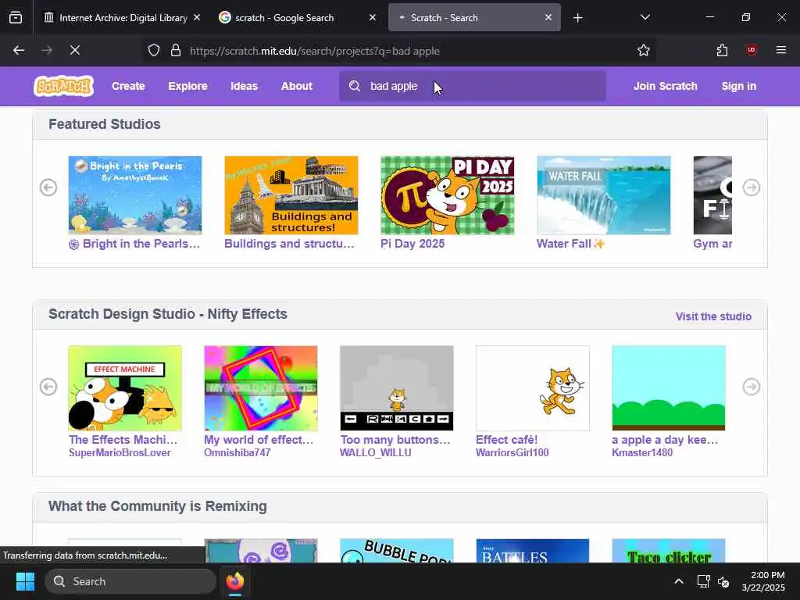Screen dimensions: 800x600
Task: Switch to scratch - Google Search tab
Action: 298,17
